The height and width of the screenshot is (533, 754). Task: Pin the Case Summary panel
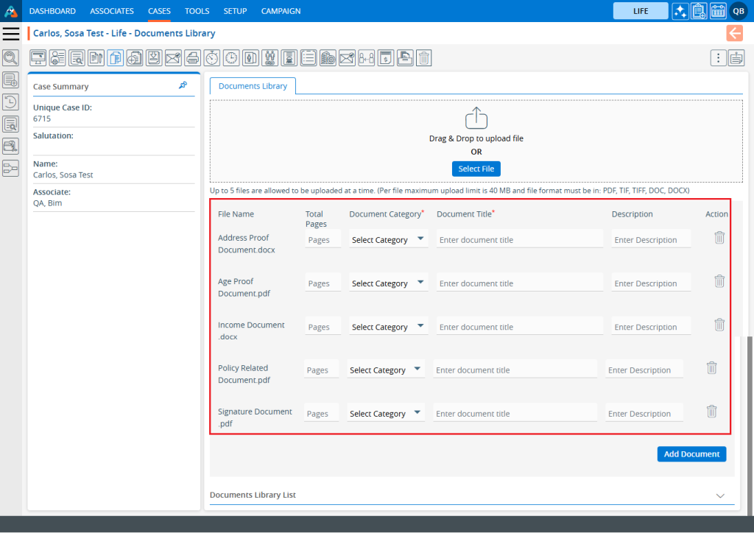(x=183, y=86)
